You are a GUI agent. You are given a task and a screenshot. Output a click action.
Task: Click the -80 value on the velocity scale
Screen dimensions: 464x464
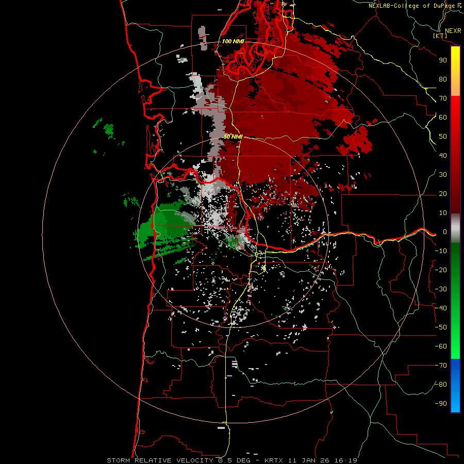coord(441,385)
